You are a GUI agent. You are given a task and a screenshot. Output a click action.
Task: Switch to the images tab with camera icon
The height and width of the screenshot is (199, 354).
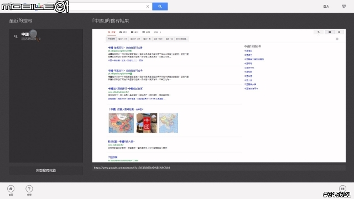click(x=123, y=32)
